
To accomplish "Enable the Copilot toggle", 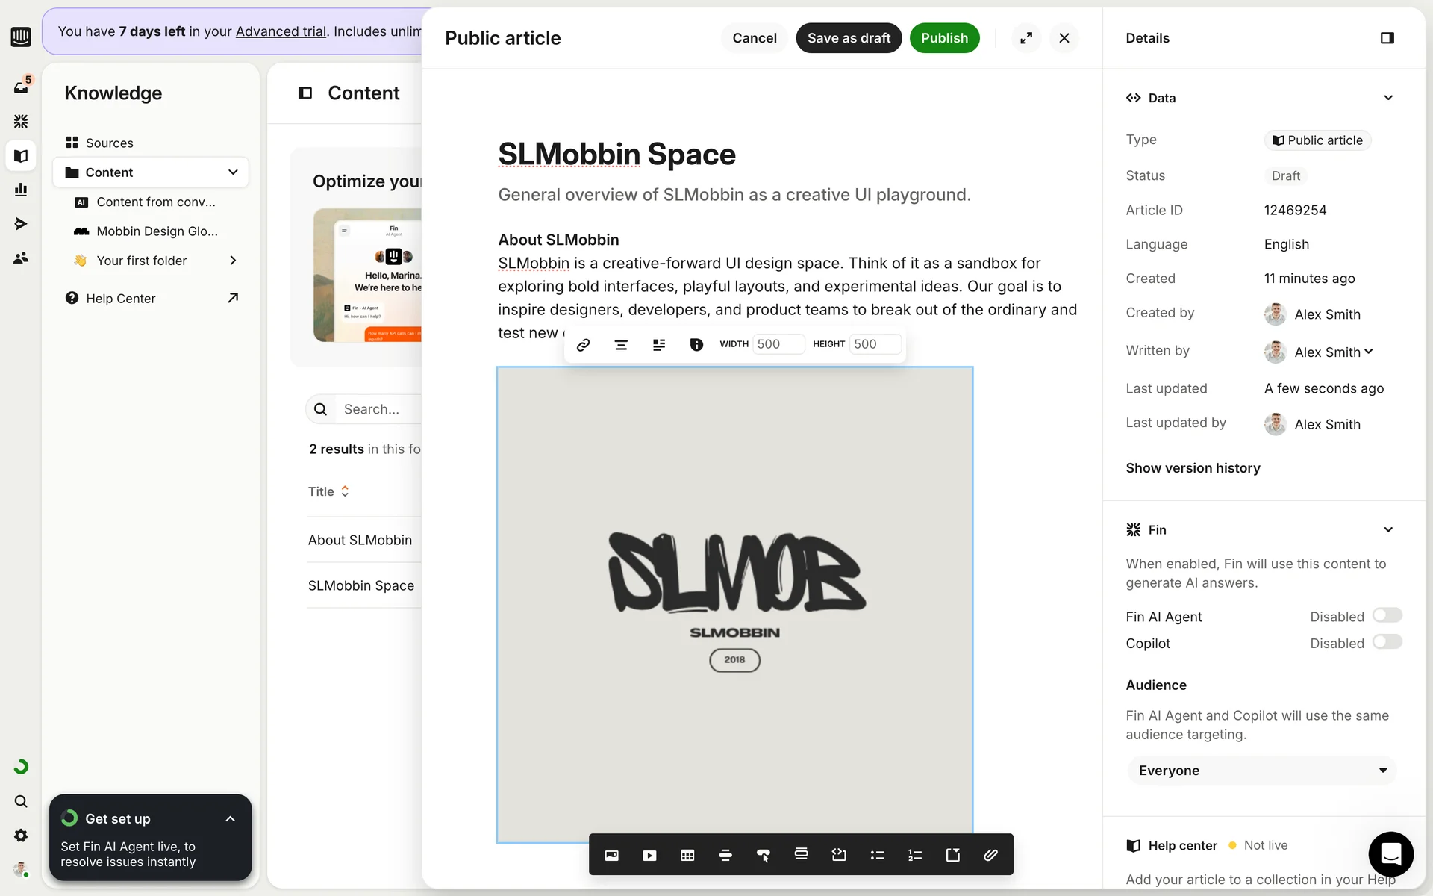I will [1387, 642].
